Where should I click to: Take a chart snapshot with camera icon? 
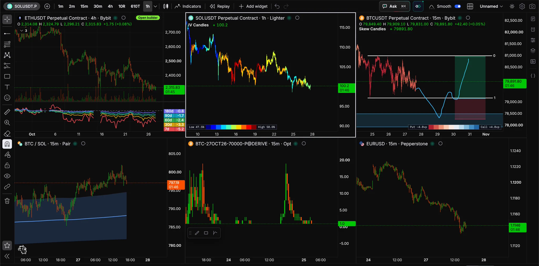pos(532,6)
